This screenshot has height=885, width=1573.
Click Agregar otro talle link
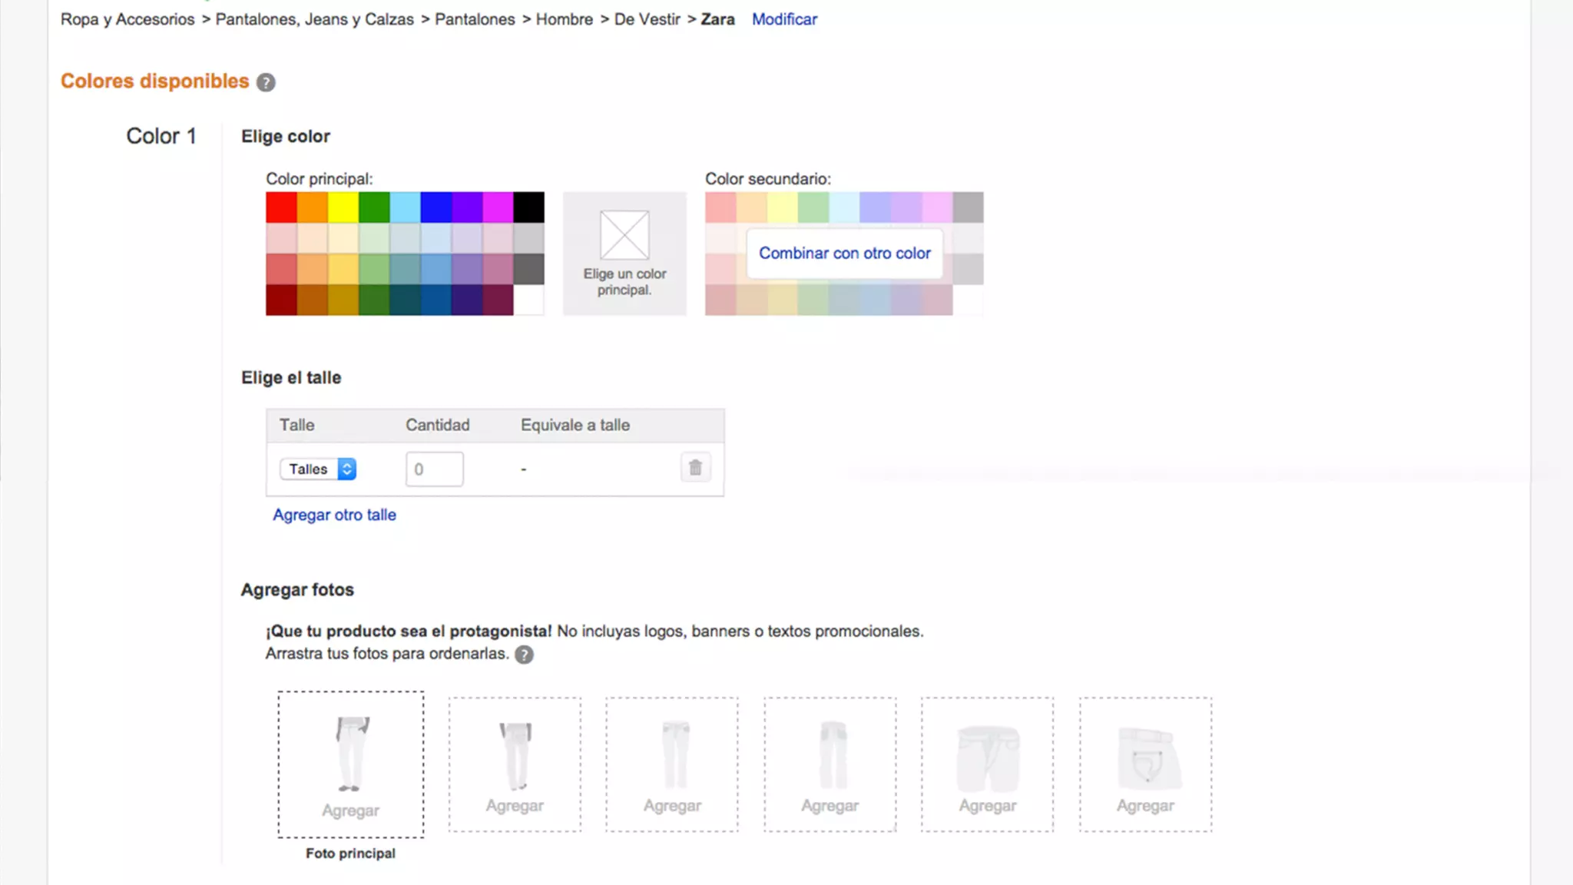click(334, 515)
